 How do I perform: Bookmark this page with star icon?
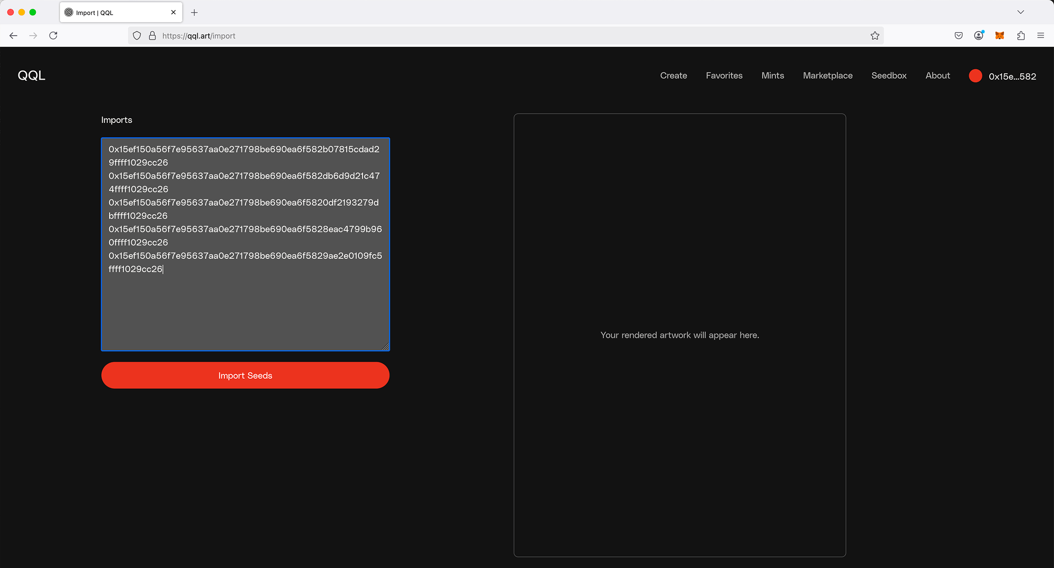(875, 36)
